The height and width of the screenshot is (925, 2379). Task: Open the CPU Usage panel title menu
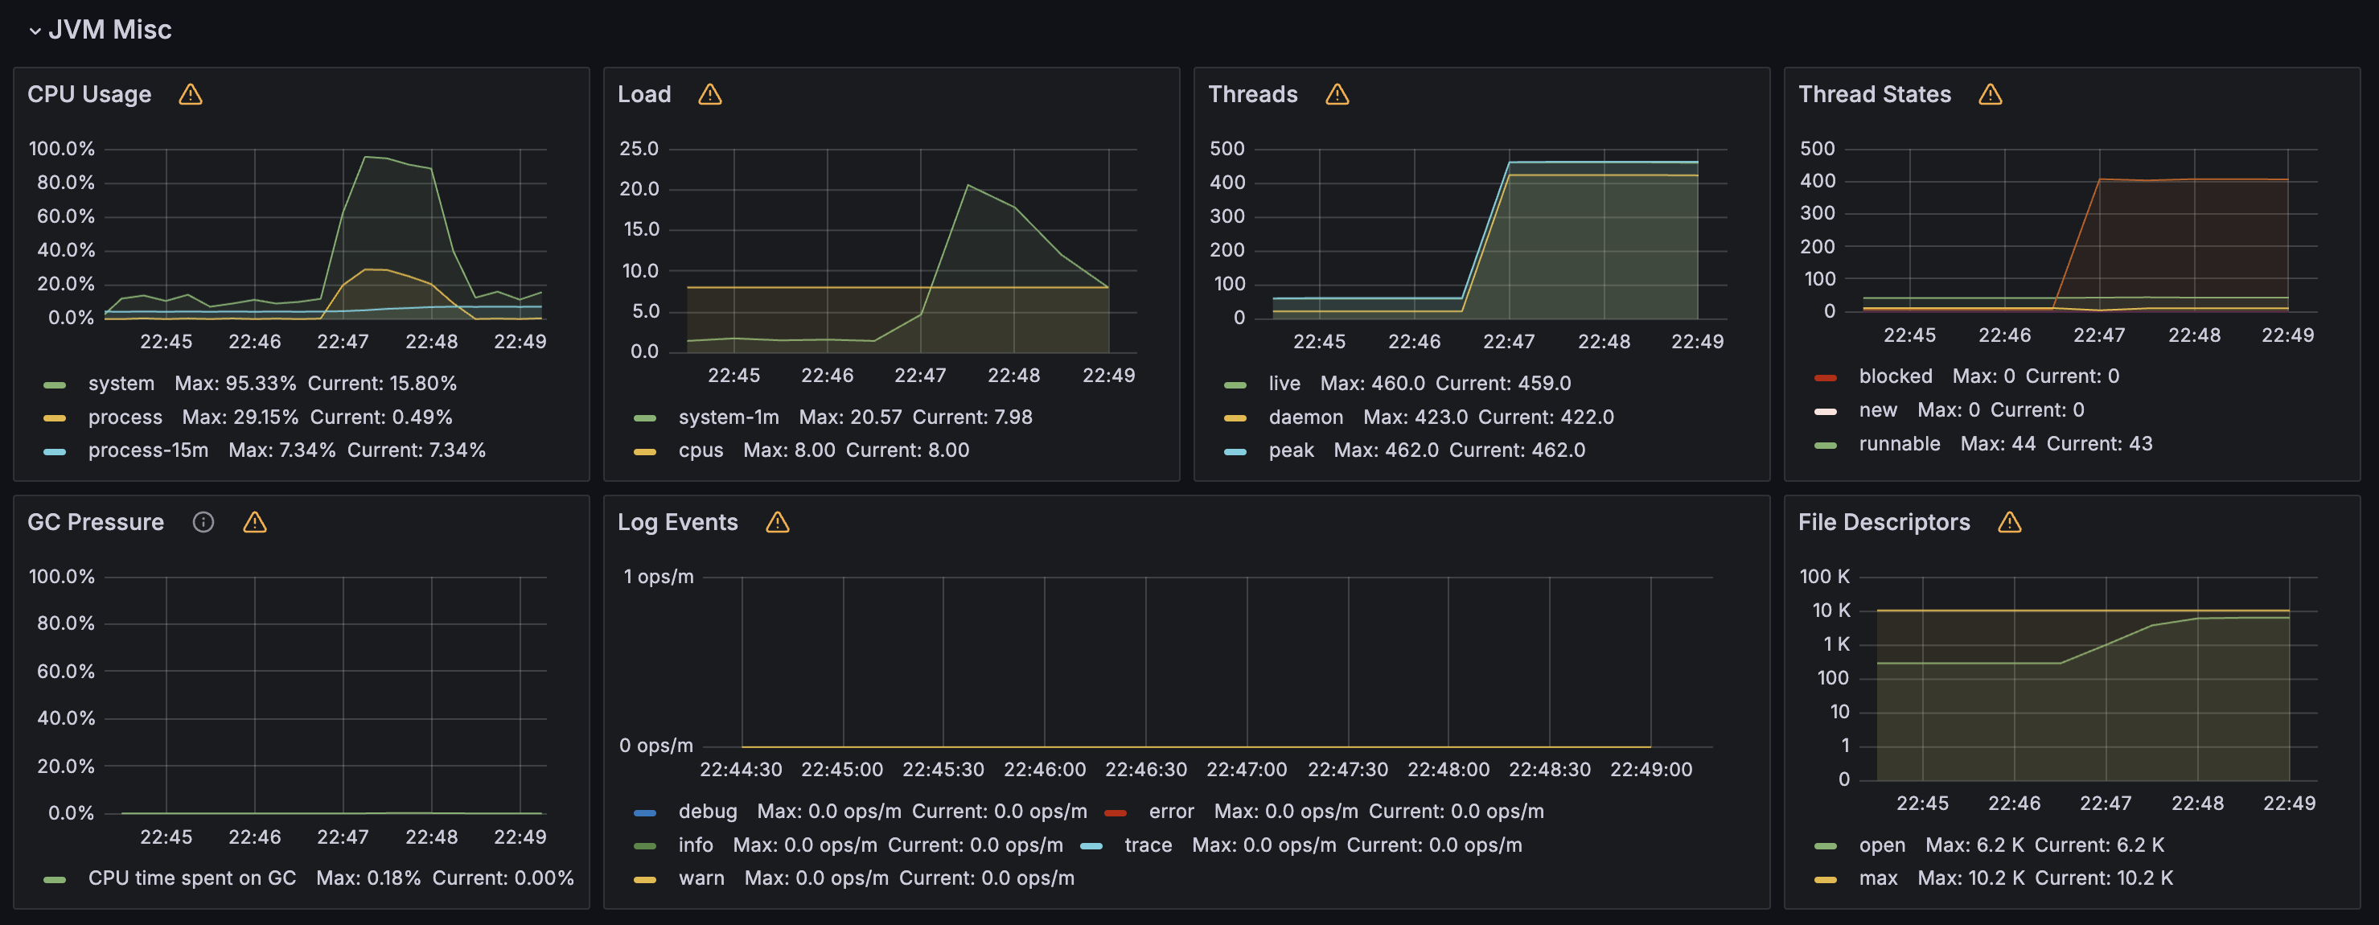(x=88, y=94)
